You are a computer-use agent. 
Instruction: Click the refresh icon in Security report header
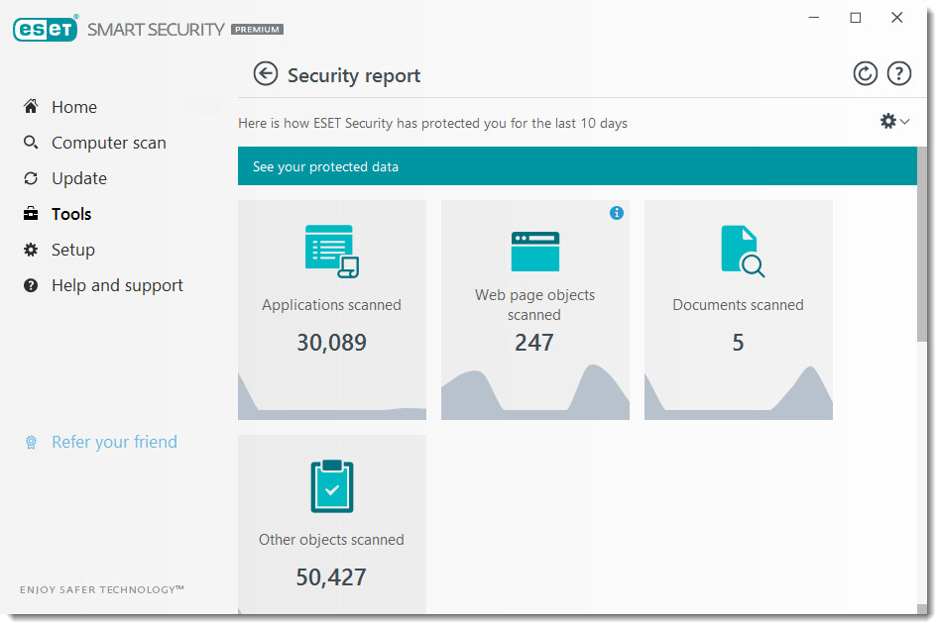[865, 74]
